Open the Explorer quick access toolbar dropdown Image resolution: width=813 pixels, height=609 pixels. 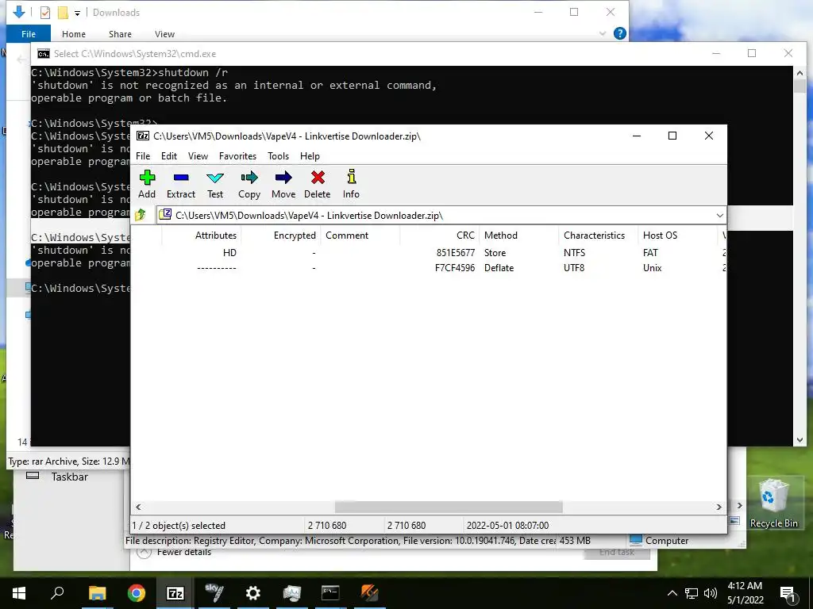(x=77, y=13)
